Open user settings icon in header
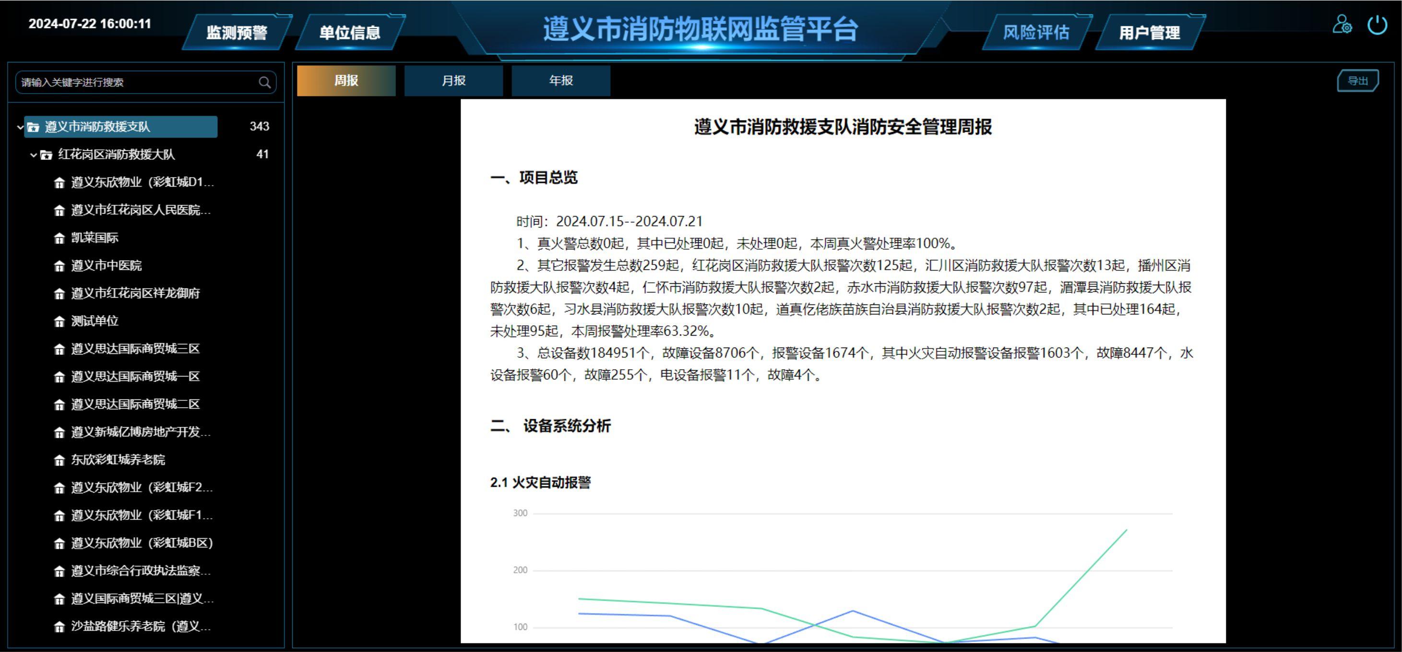The image size is (1402, 652). [x=1342, y=24]
